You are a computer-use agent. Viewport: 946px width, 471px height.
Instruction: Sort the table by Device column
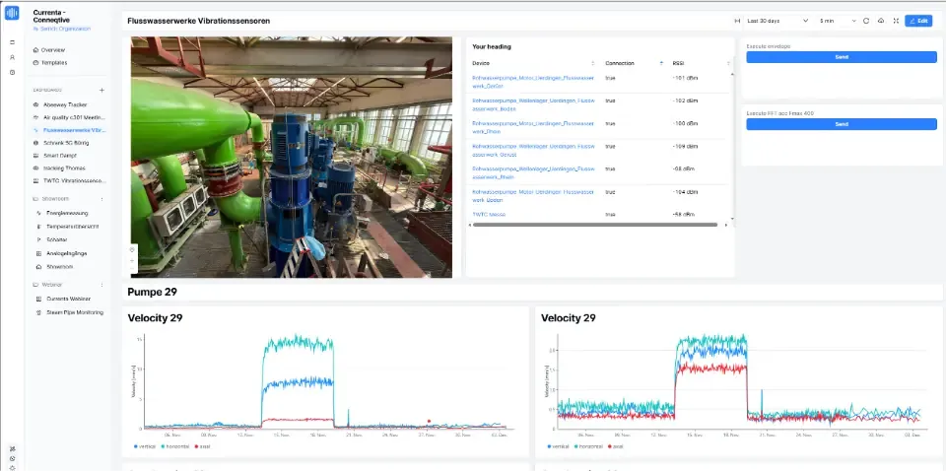click(592, 63)
